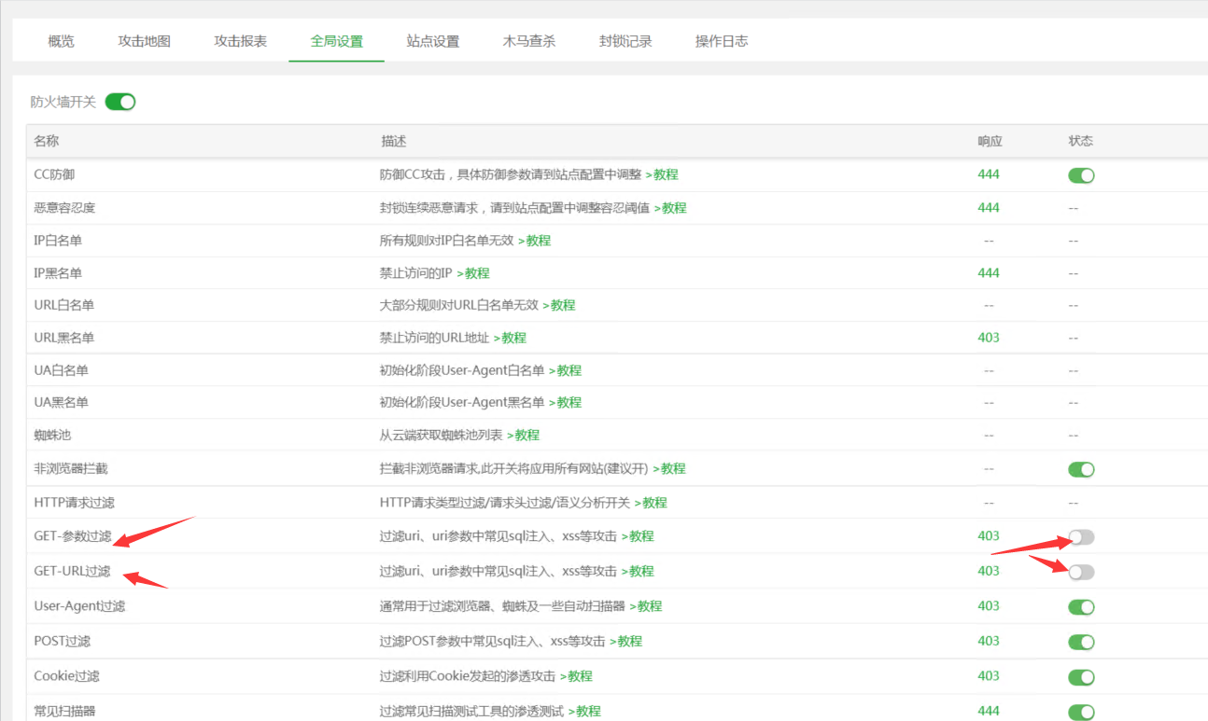Click the 状态 column header

click(1081, 142)
